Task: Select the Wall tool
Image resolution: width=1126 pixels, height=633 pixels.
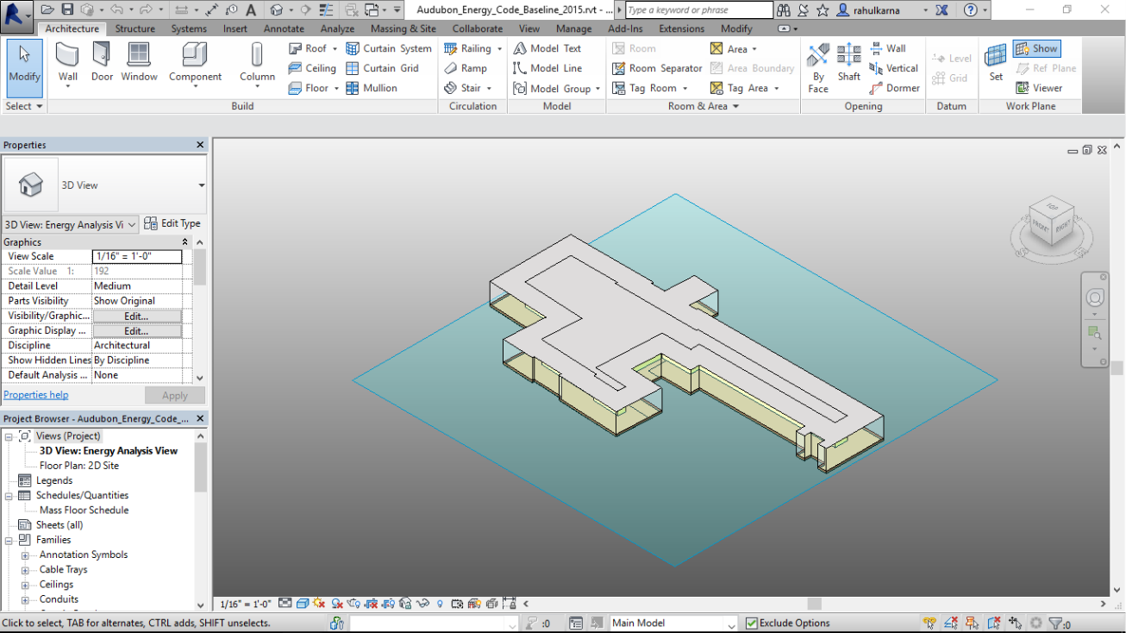Action: pyautogui.click(x=67, y=63)
